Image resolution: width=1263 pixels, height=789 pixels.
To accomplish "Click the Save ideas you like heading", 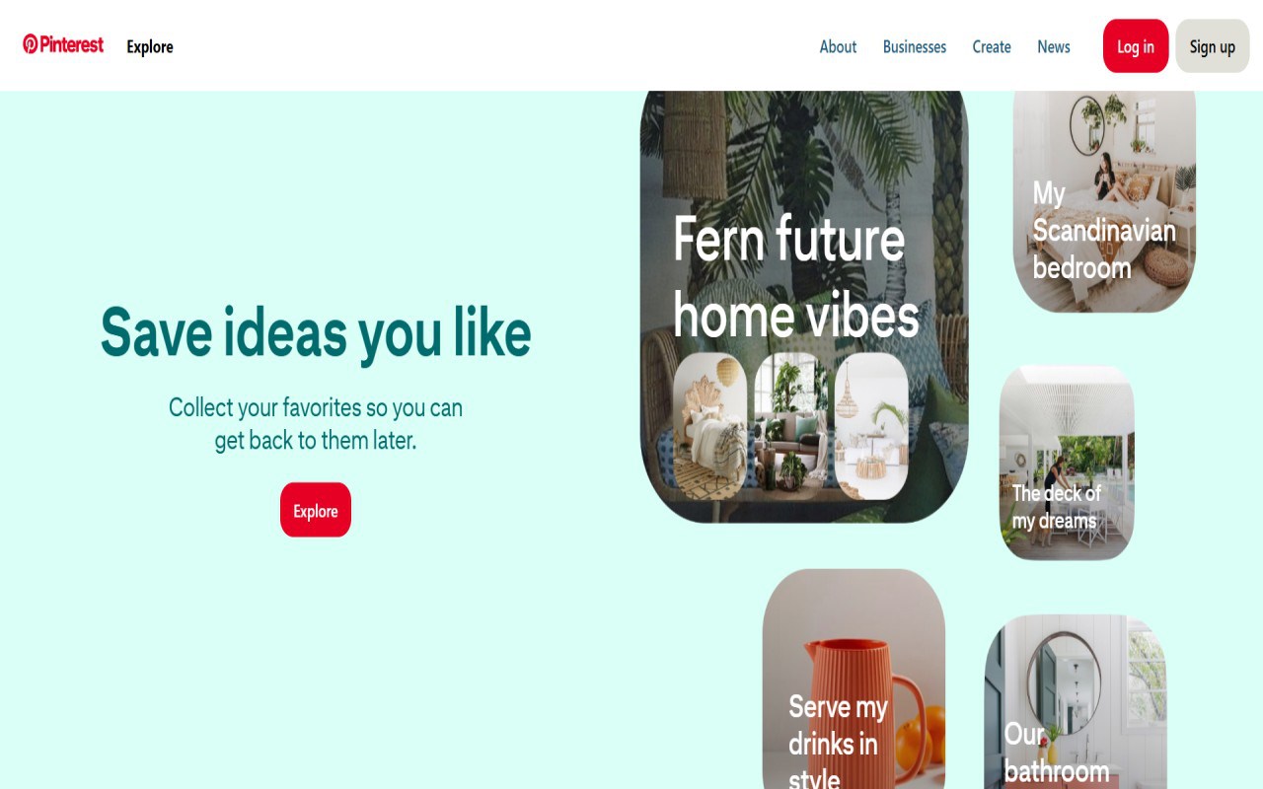I will tap(316, 332).
